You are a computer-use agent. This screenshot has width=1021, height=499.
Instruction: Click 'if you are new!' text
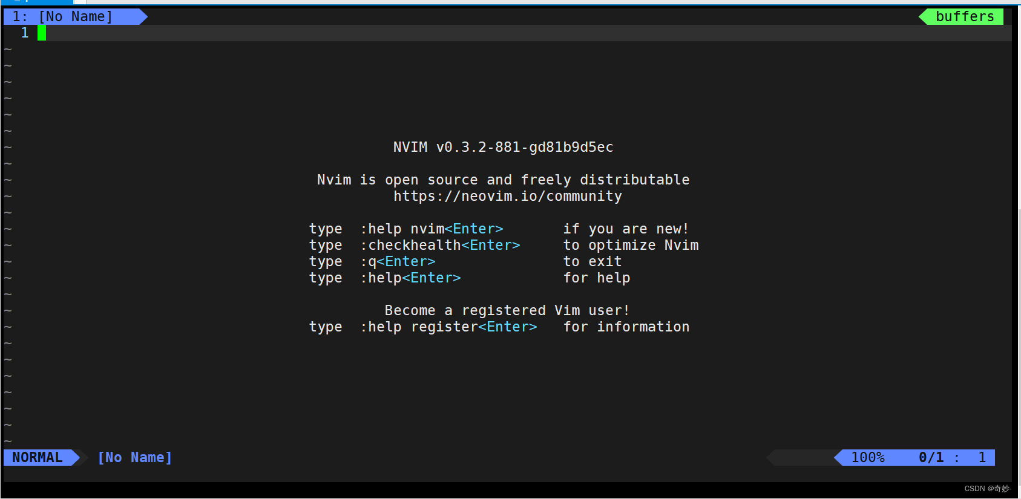click(626, 229)
